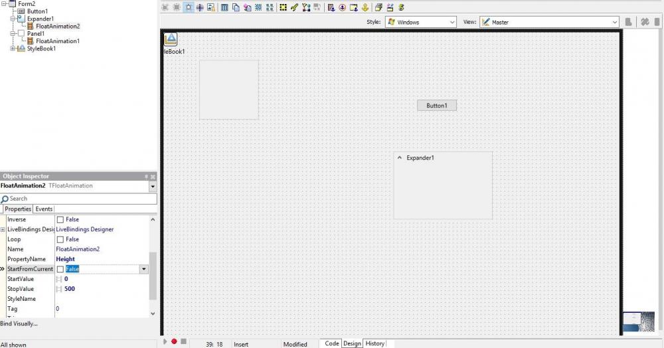Toggle the StartFromCurrent checkbox

60,269
